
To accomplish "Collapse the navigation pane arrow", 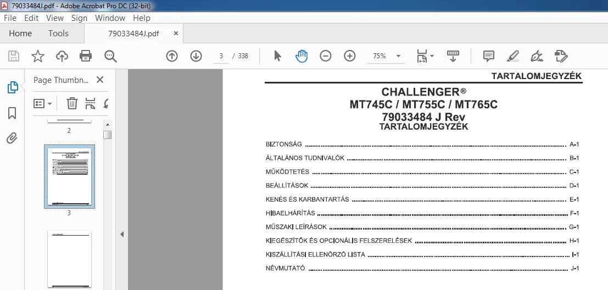I will (x=122, y=234).
